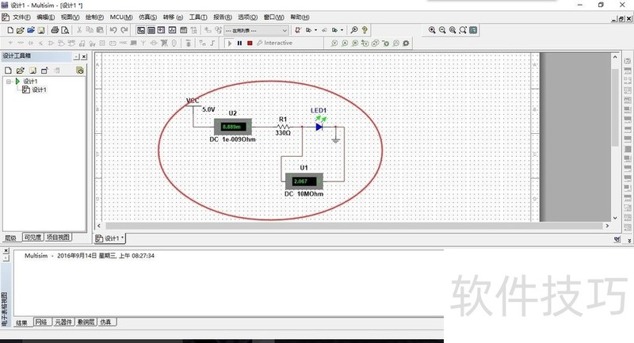This screenshot has width=634, height=343.
Task: Open a file using the toolbar folder icon
Action: click(x=21, y=30)
